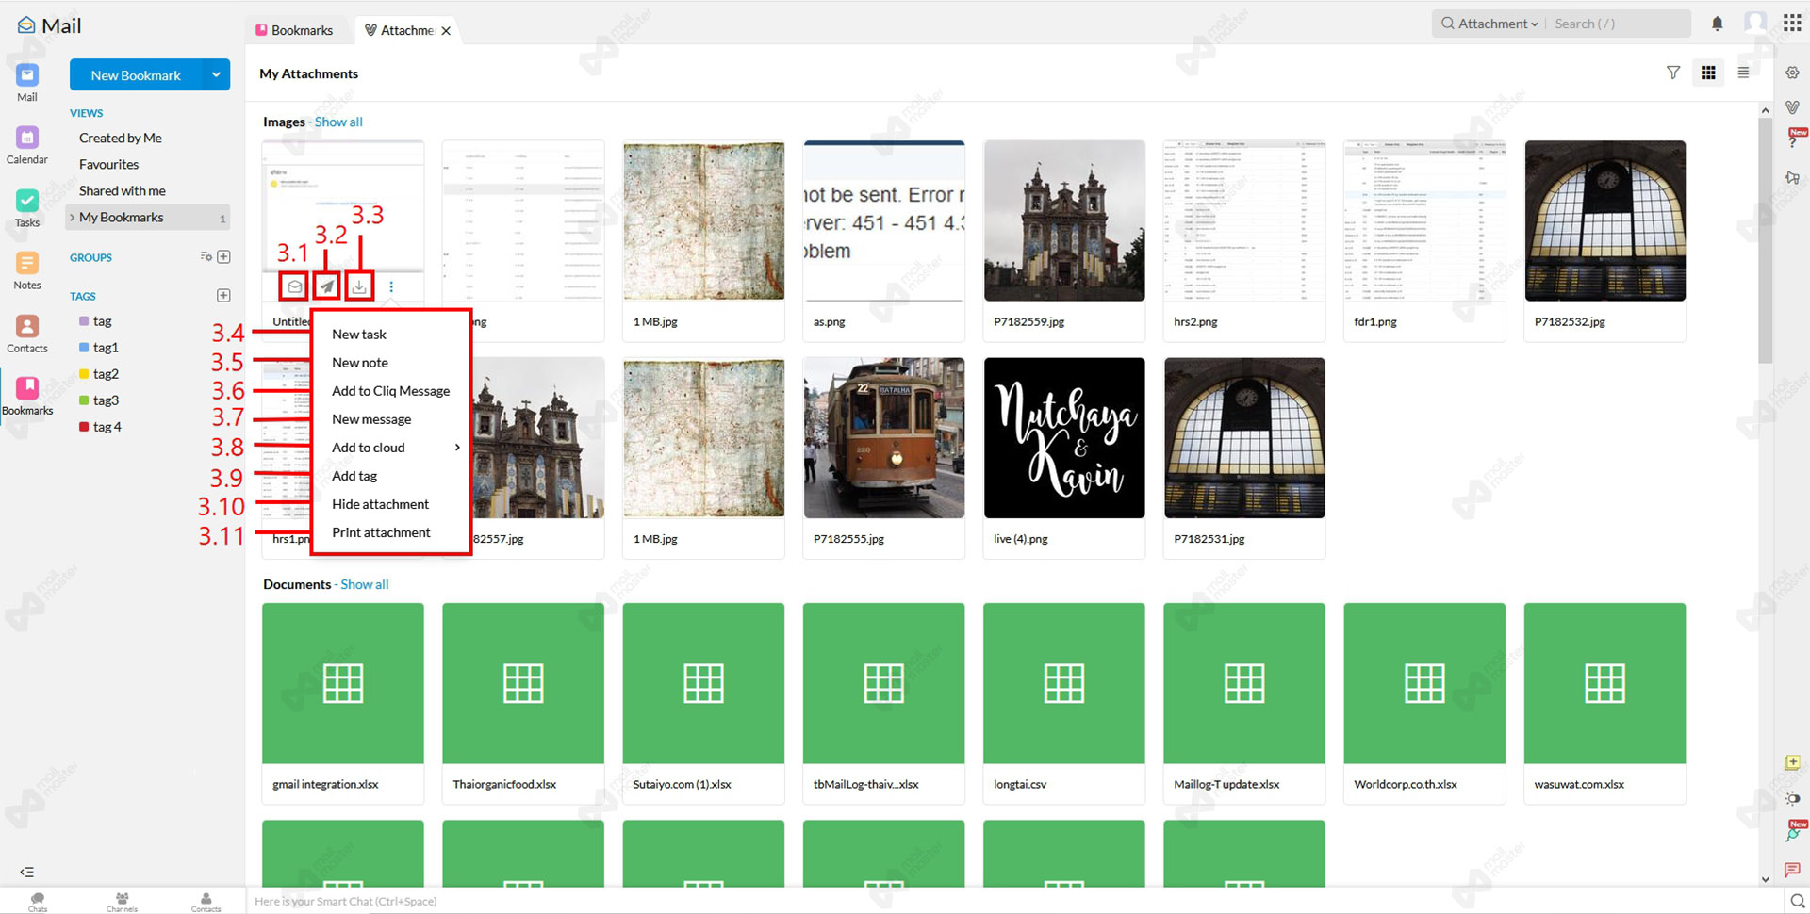Open the P7182559.jpg church thumbnail

(x=1064, y=220)
